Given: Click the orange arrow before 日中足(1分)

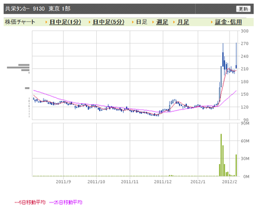Looking at the screenshot, I should pyautogui.click(x=46, y=22).
